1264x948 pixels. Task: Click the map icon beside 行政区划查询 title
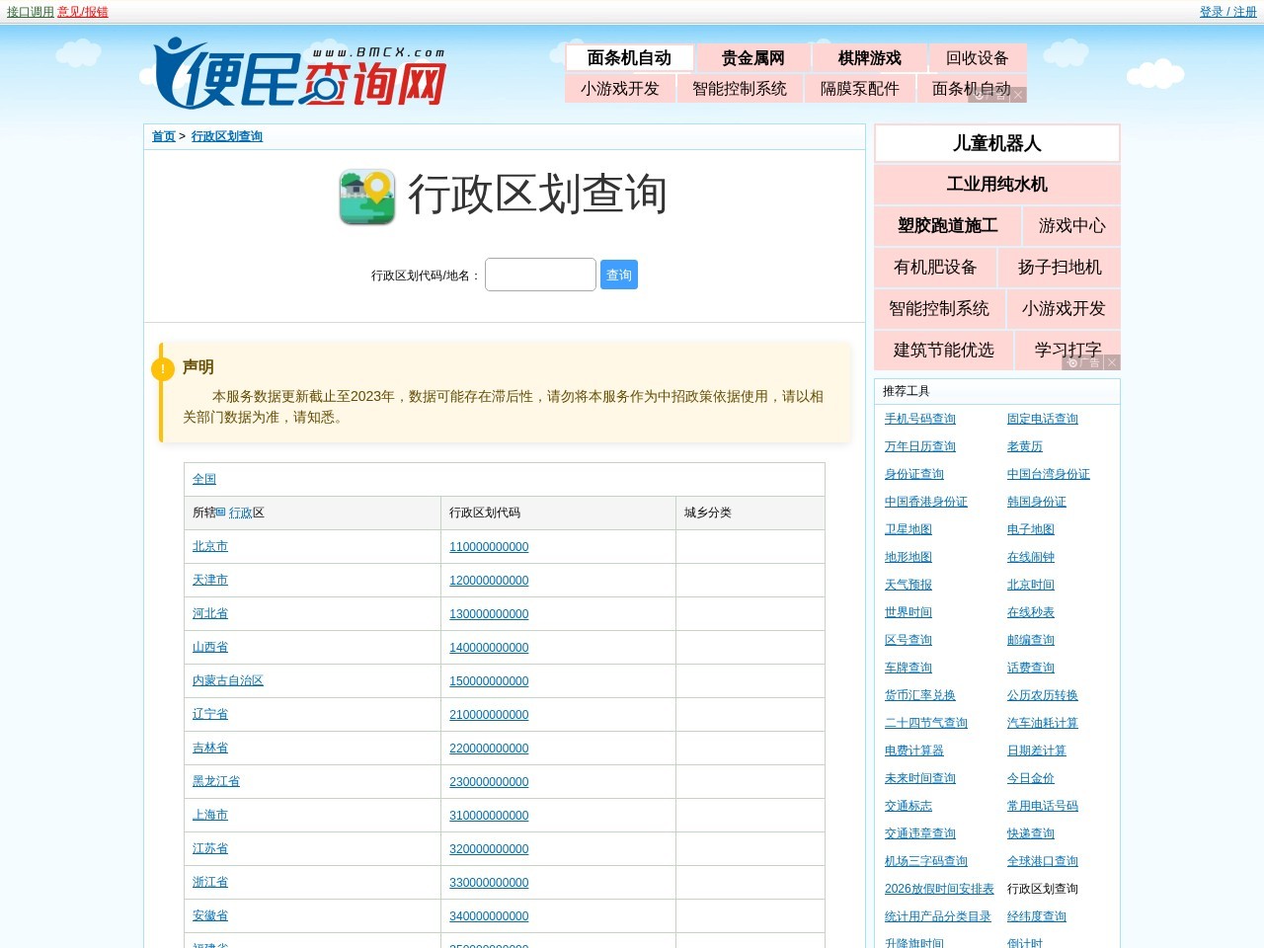point(367,197)
